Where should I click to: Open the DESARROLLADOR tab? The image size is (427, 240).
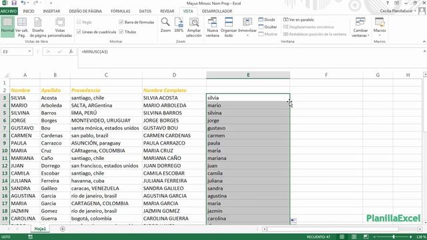217,11
